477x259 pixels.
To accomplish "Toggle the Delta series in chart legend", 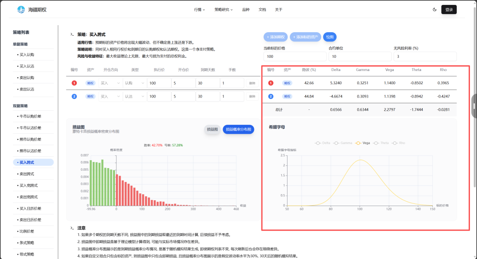I will coord(323,143).
